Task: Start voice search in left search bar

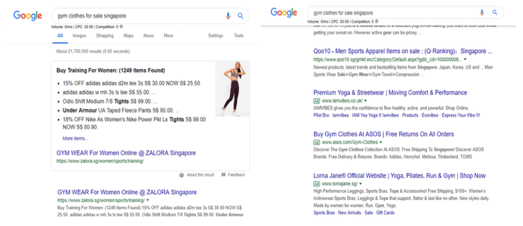Action: tap(228, 16)
